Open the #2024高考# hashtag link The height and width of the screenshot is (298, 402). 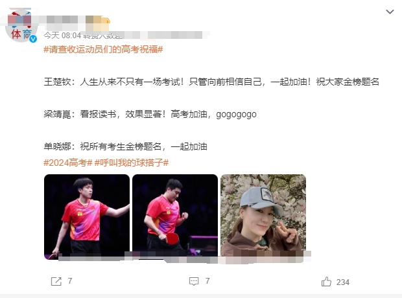click(68, 163)
